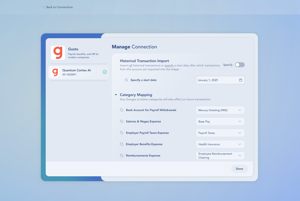Click the small Gusto icon beside Quantum Cortex AI
Viewport: 300px width, 201px height.
55,72
